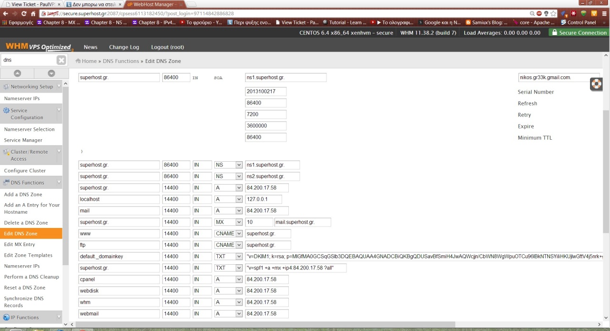
Task: Select the WebHost Manager browser tab
Action: tap(155, 4)
